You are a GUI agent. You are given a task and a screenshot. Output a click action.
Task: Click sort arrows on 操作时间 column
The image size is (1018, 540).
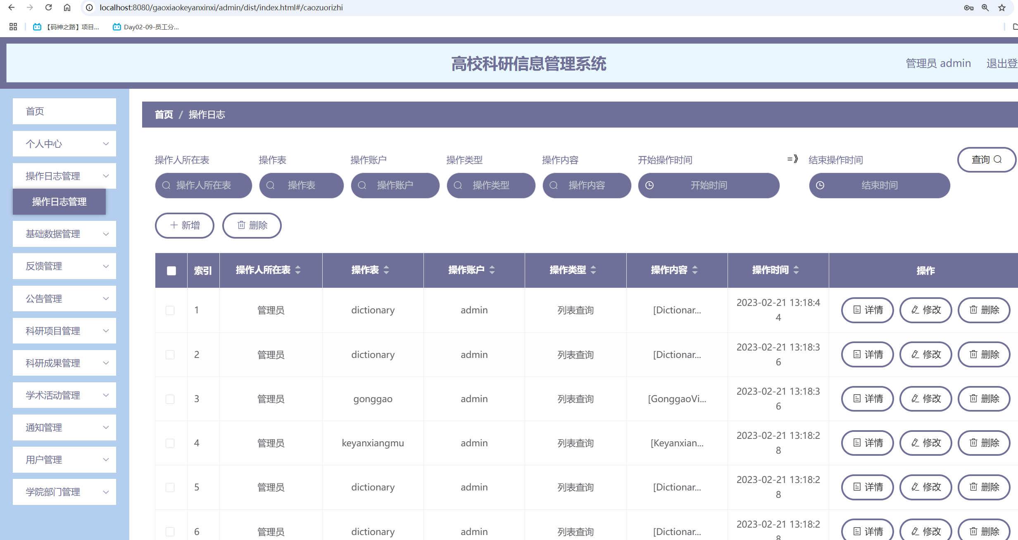(796, 270)
